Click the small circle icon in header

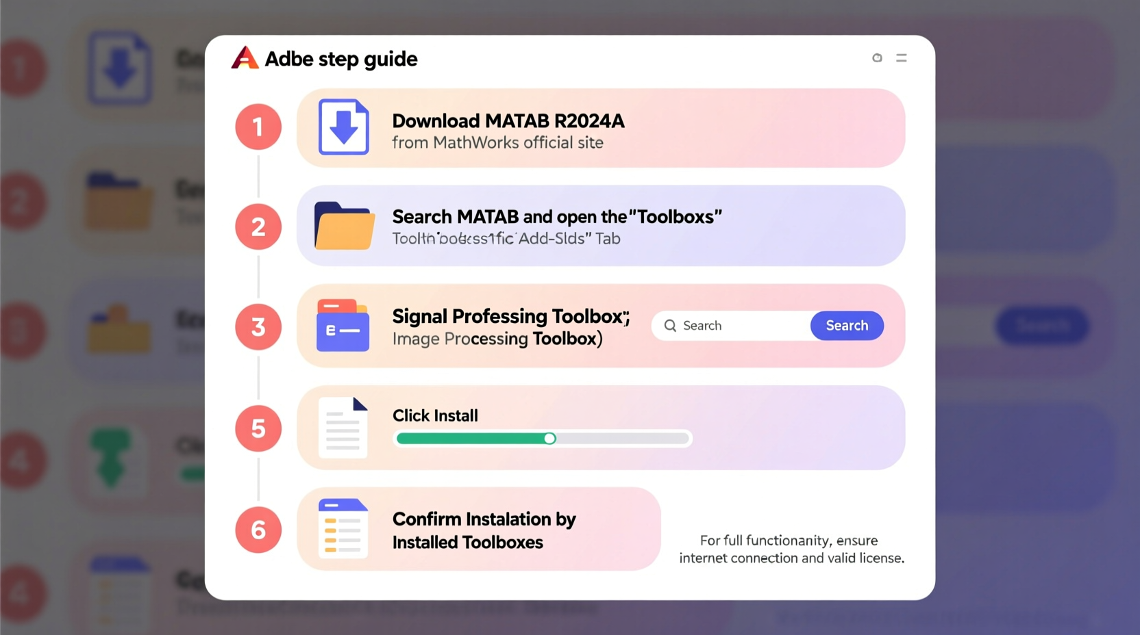pos(877,58)
